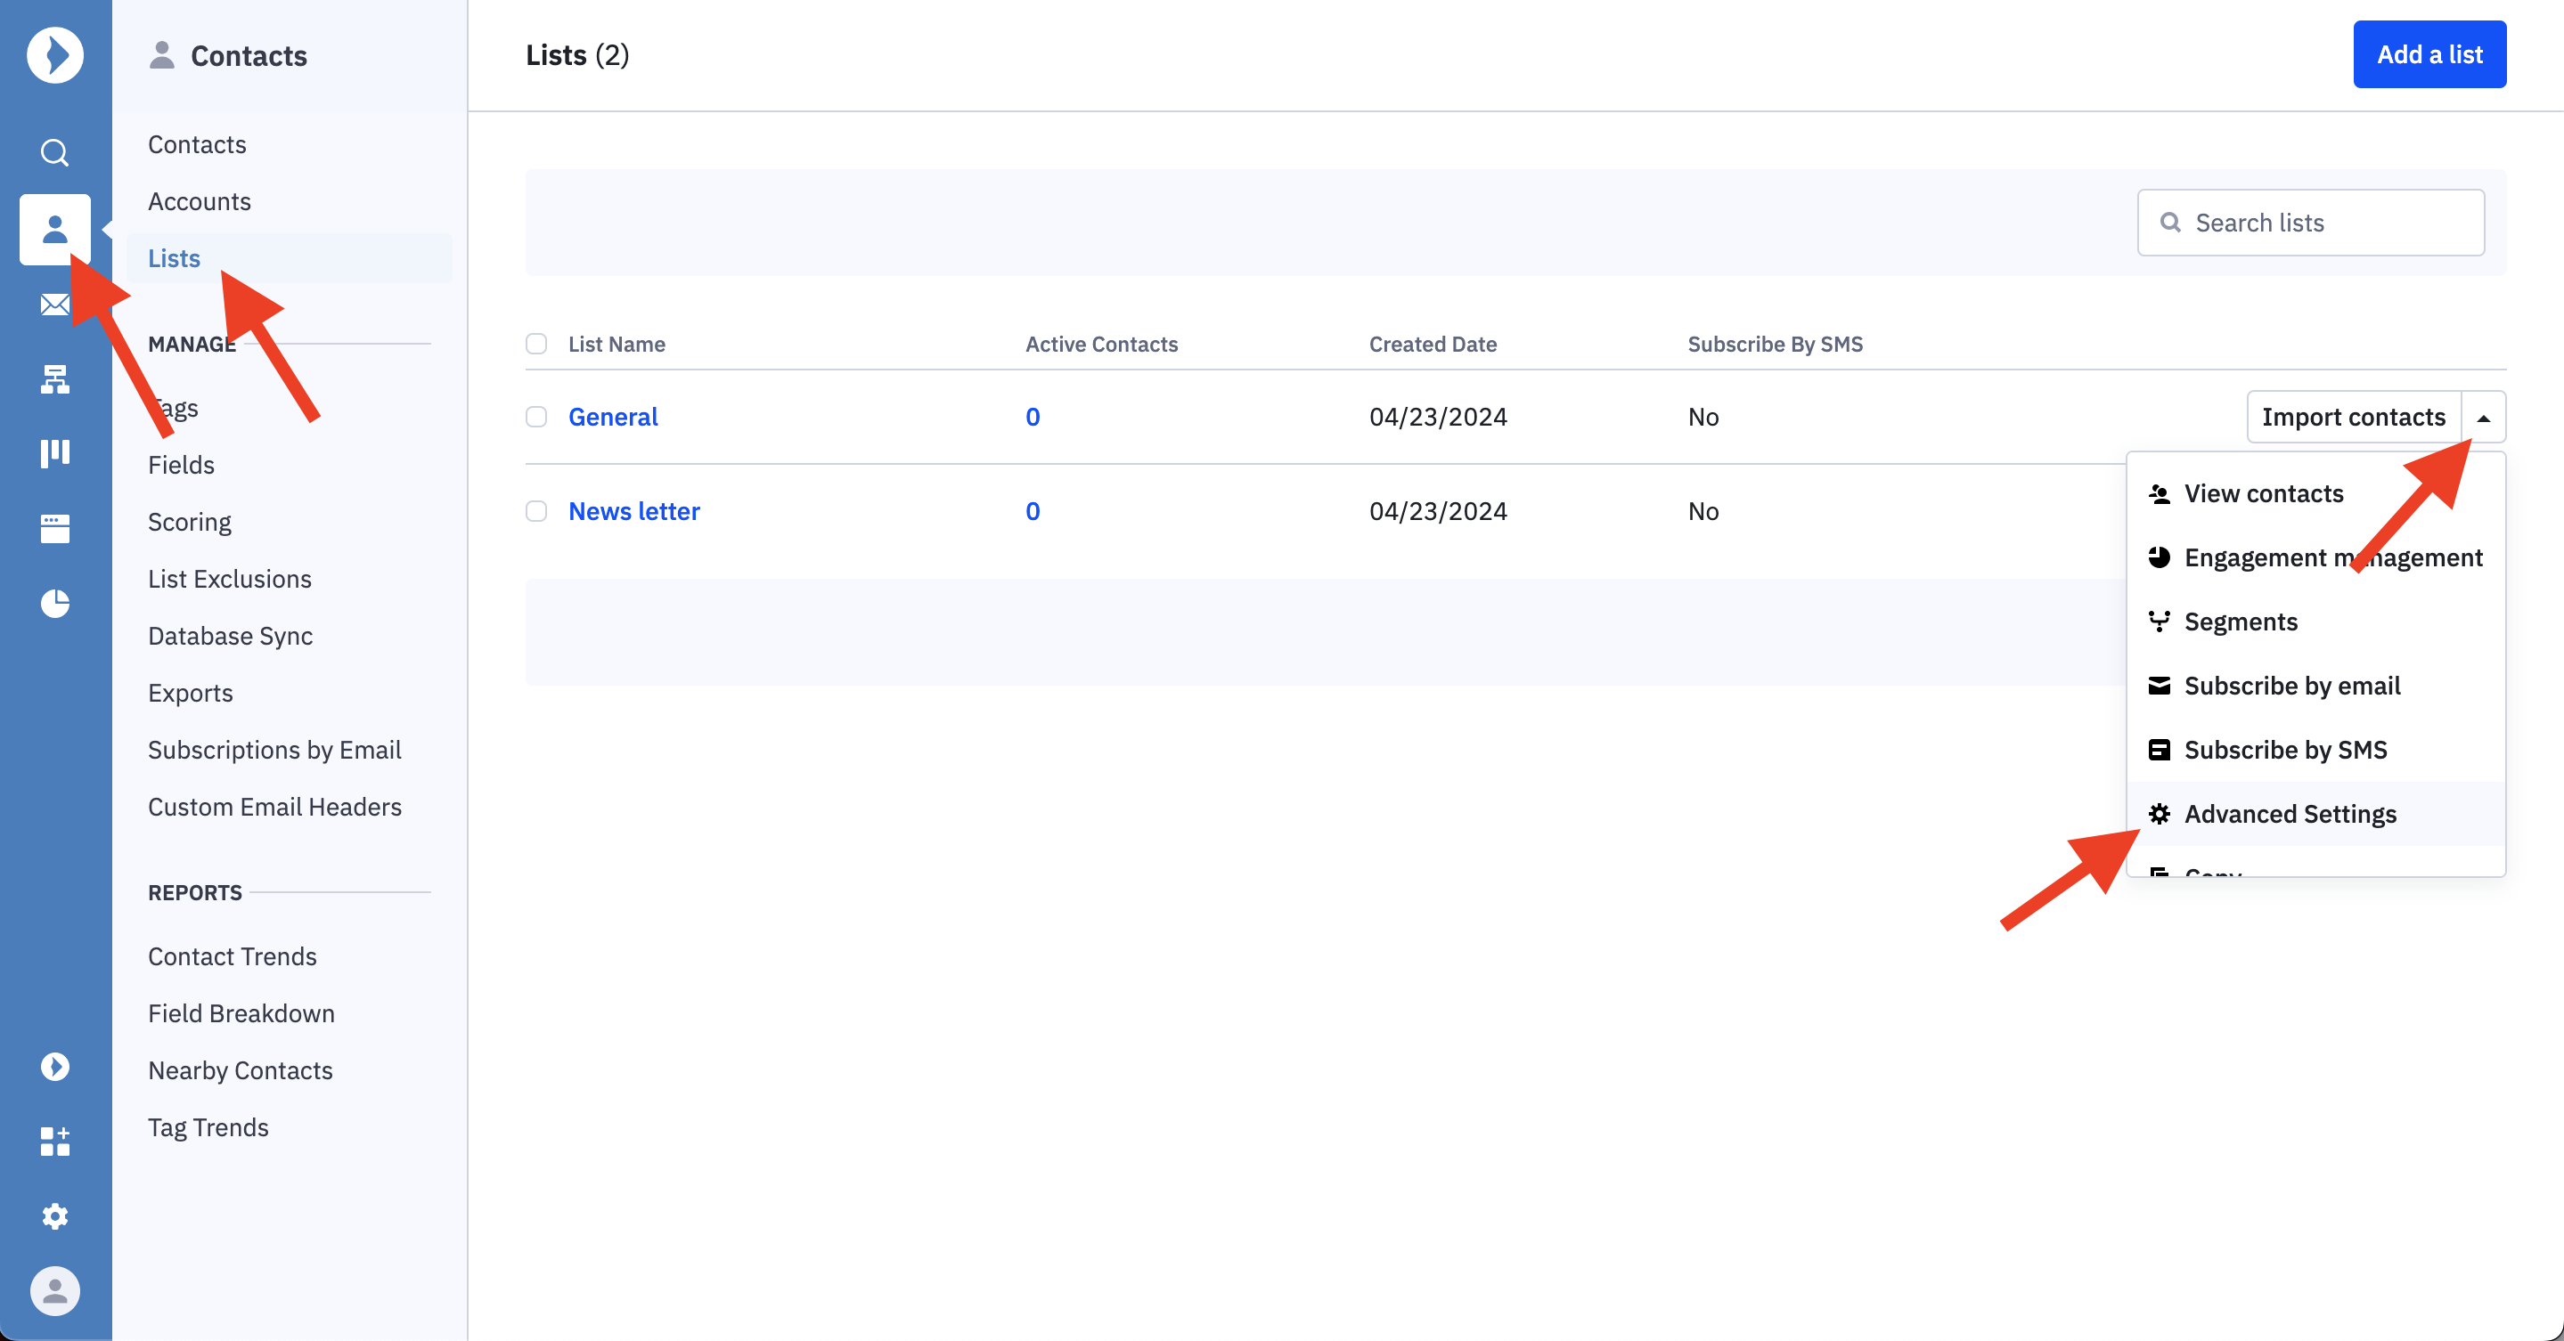Open Exports page
The image size is (2564, 1341).
coord(190,693)
